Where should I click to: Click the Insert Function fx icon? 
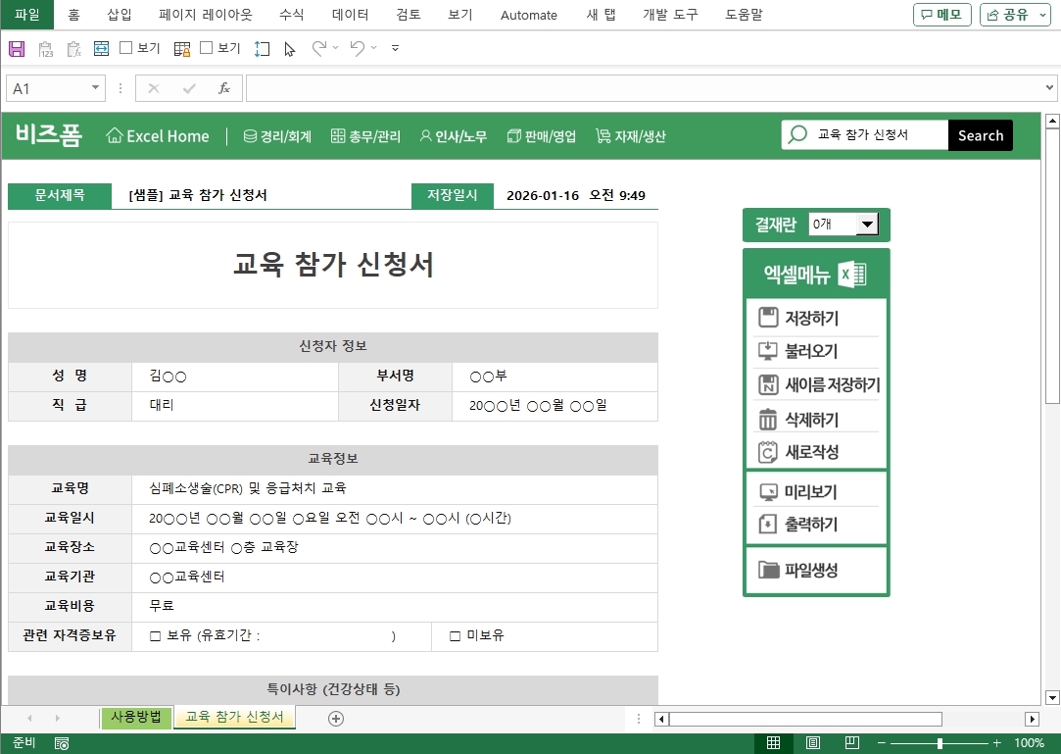224,88
